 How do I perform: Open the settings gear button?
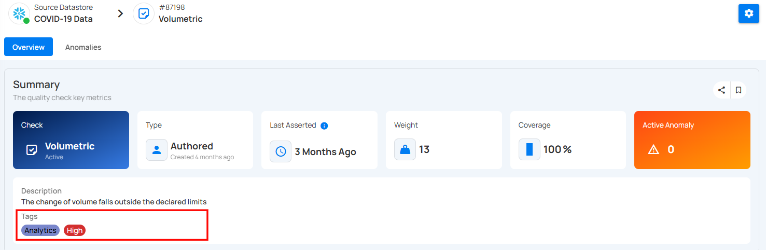coord(748,13)
